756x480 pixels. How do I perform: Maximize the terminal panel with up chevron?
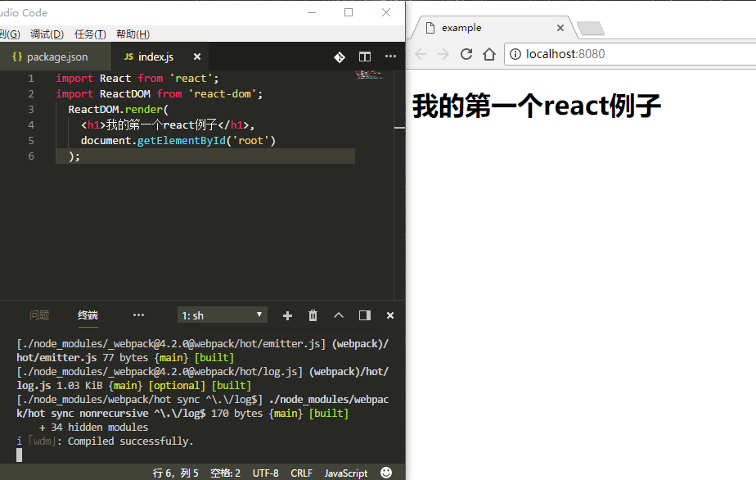coord(339,315)
